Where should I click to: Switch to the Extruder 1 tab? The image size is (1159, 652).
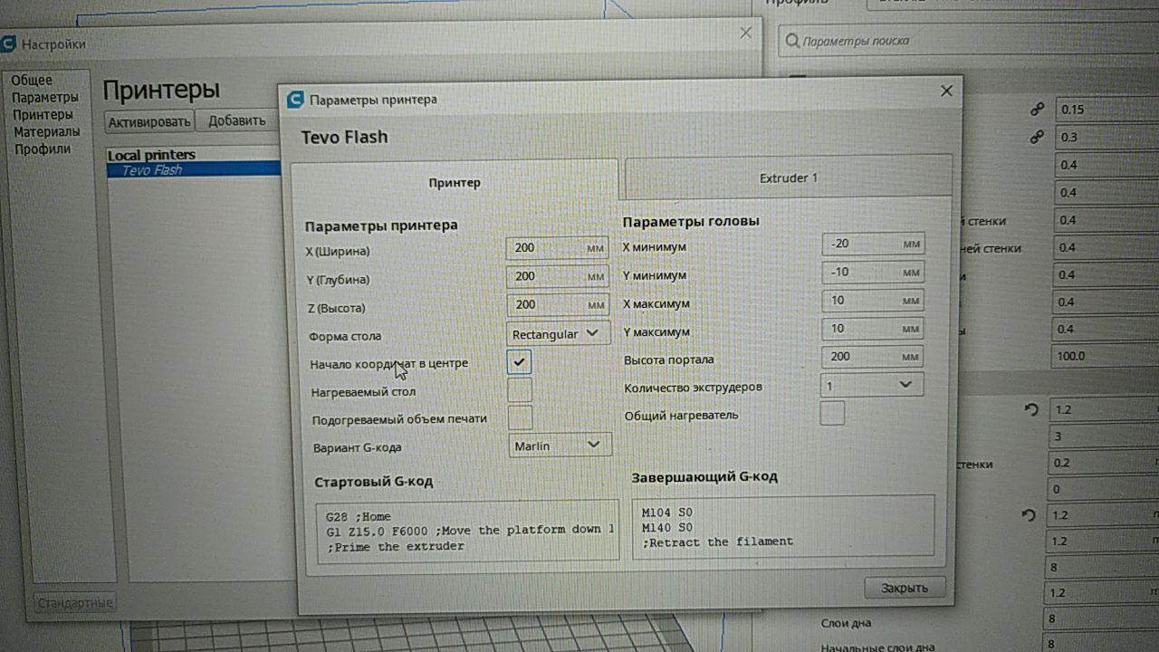point(788,177)
